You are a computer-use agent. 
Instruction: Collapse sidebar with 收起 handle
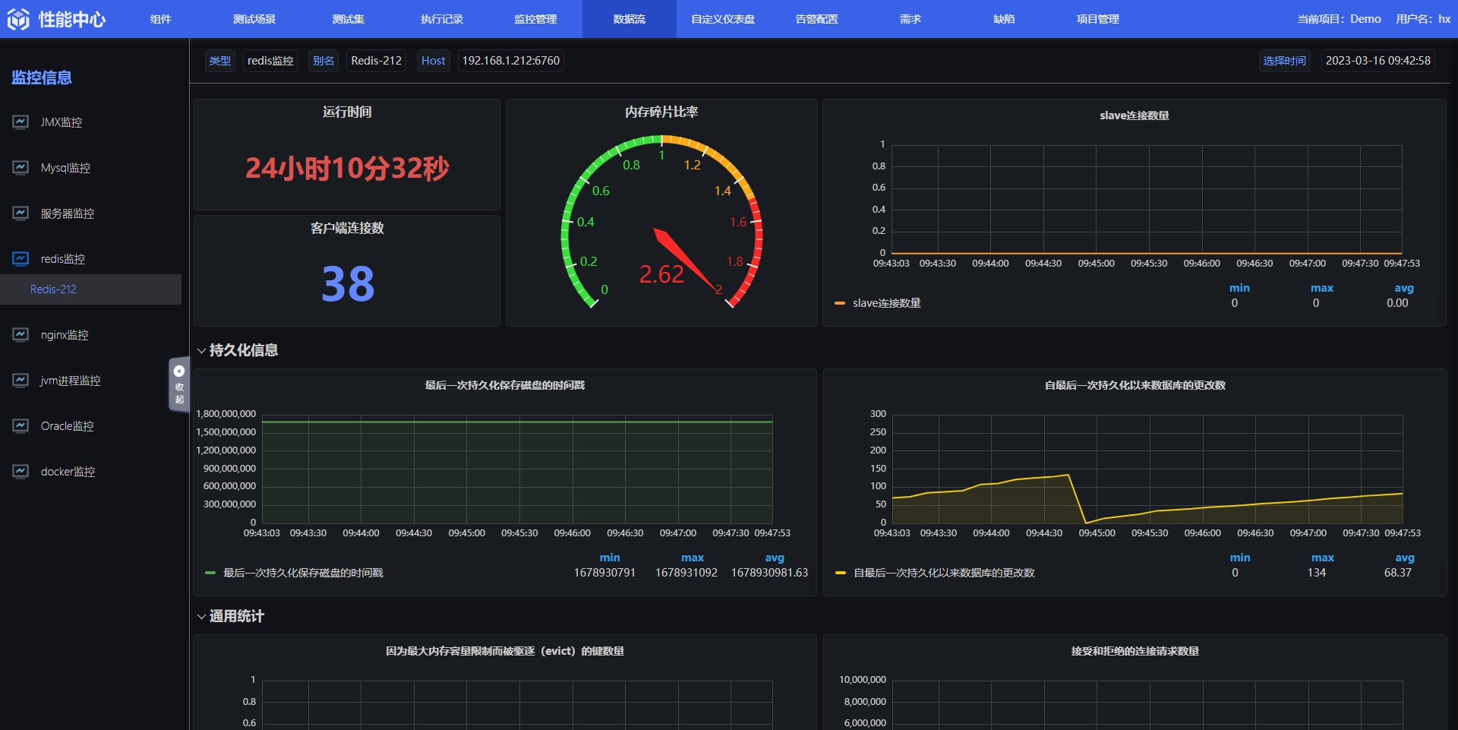tap(179, 384)
